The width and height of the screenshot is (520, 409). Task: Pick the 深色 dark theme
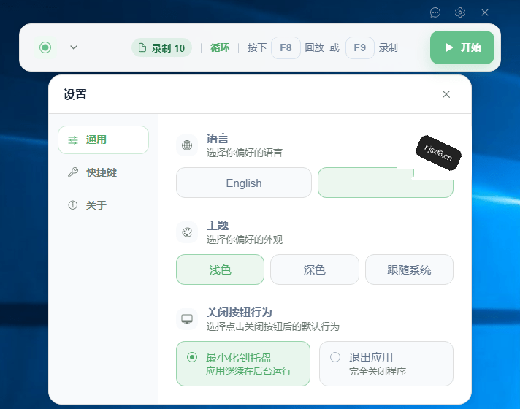(x=314, y=270)
